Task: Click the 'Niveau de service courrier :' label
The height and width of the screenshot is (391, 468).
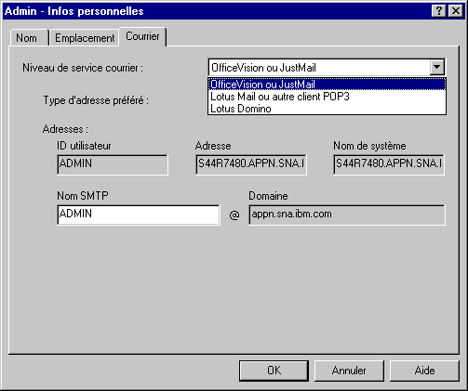Action: point(83,68)
